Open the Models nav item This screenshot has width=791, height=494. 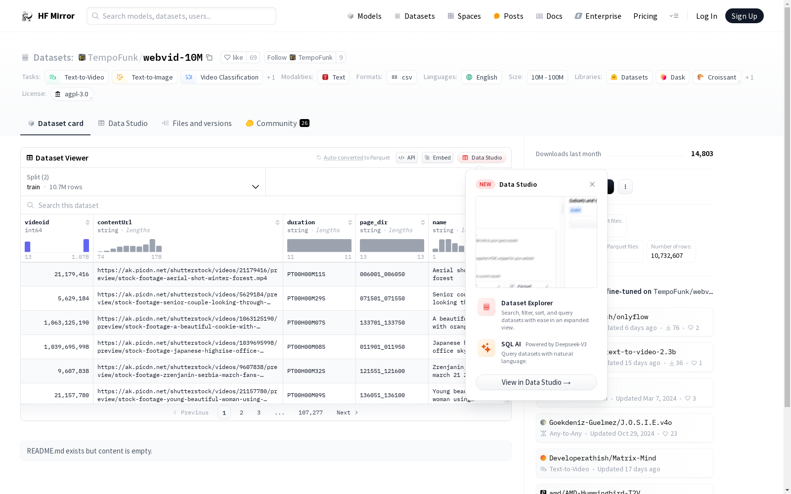click(364, 16)
